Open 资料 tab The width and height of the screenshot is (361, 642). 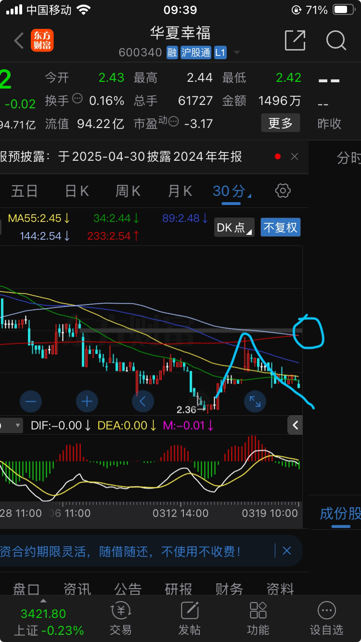coord(280,589)
